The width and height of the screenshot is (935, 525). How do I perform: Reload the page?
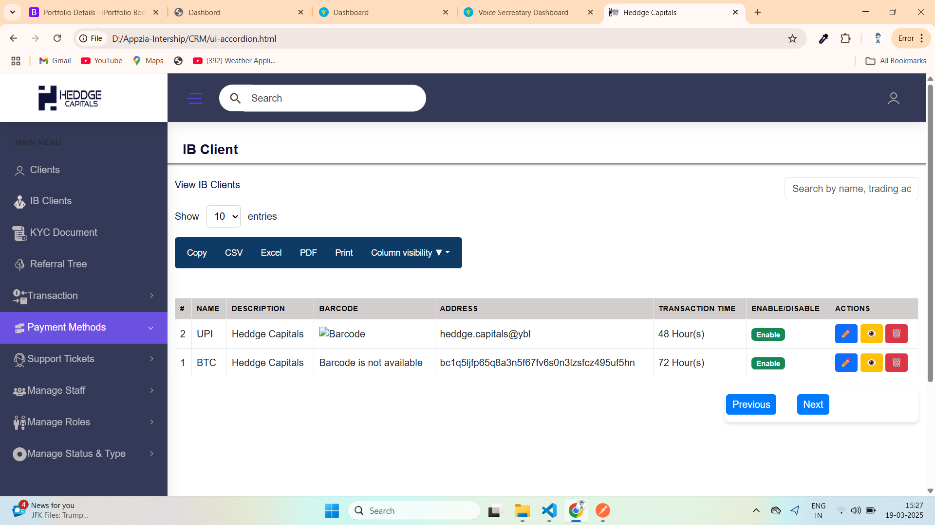pos(57,38)
